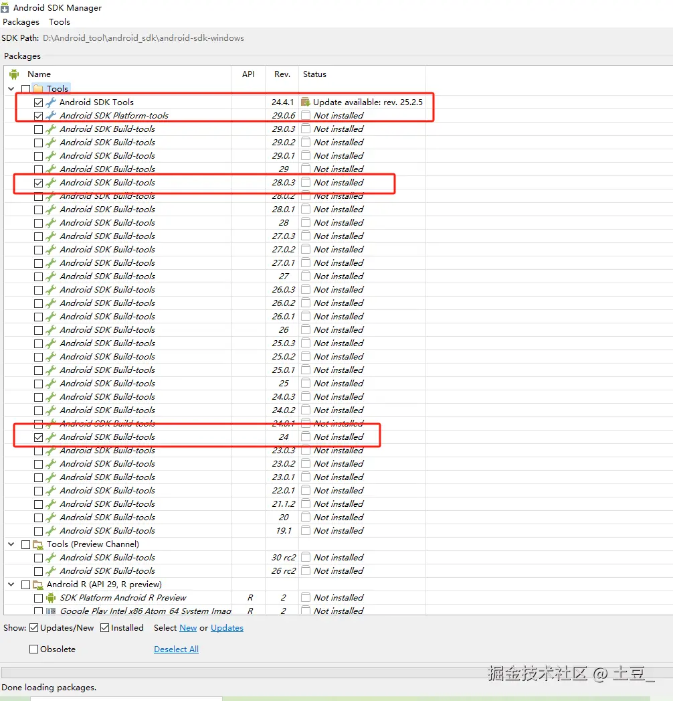This screenshot has width=673, height=701.
Task: Click the Android R folder icon
Action: pyautogui.click(x=38, y=585)
